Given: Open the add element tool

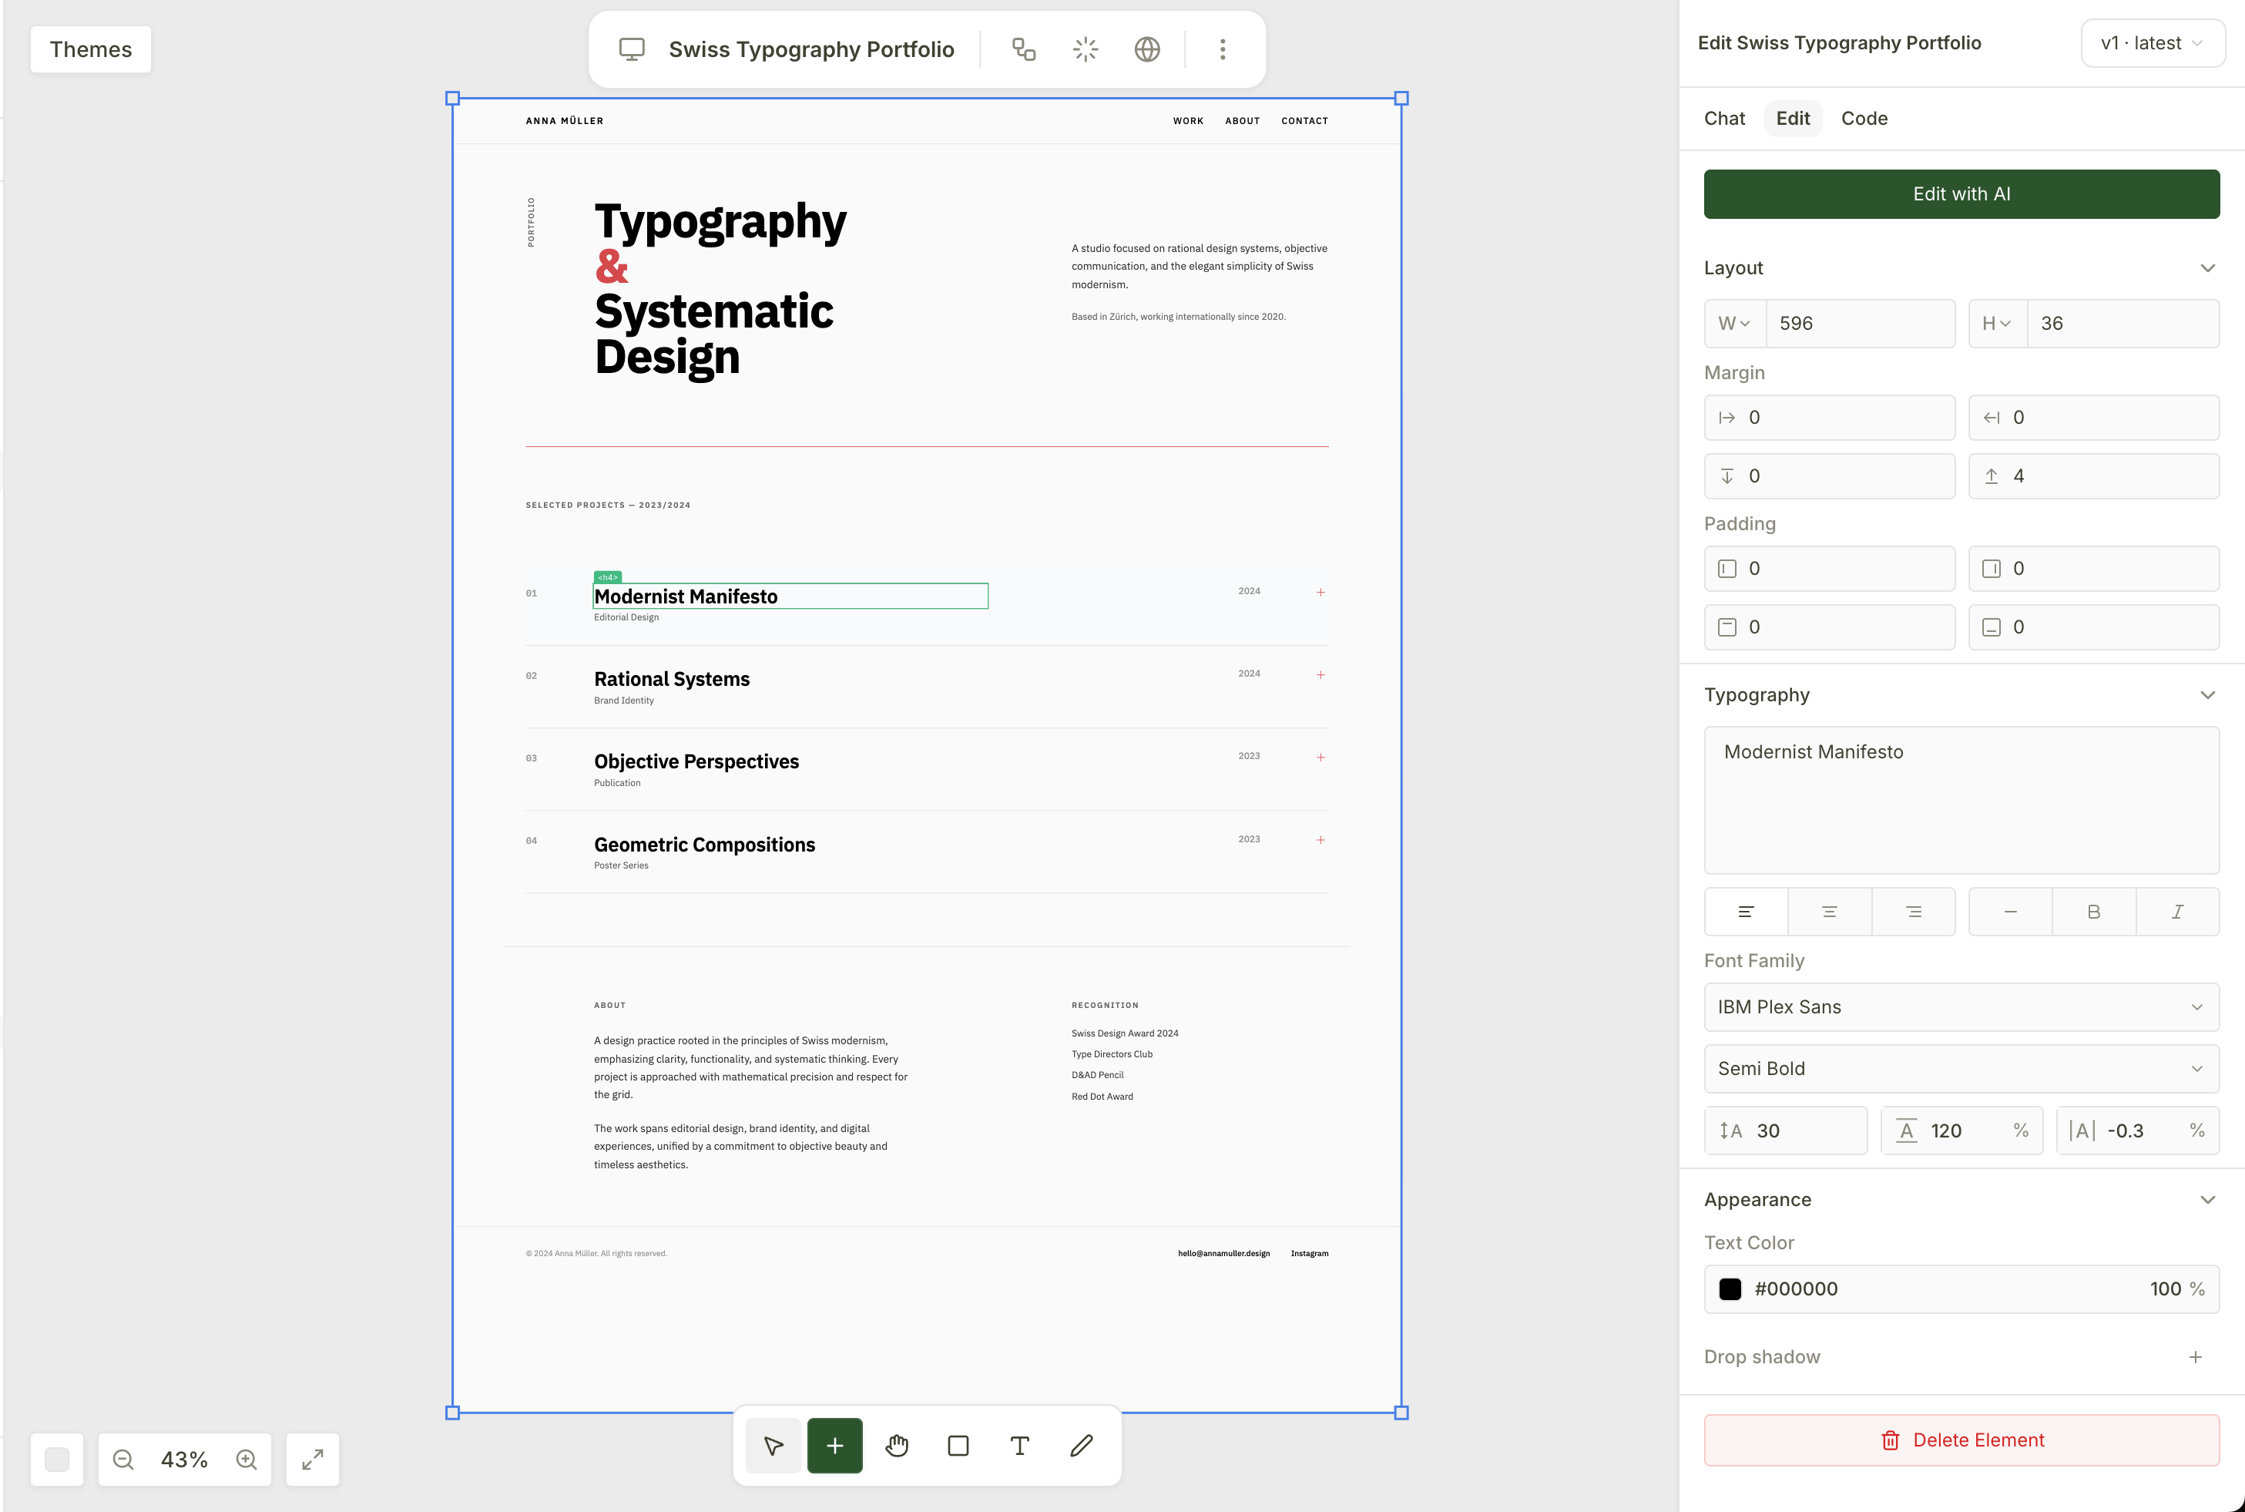Looking at the screenshot, I should 835,1446.
